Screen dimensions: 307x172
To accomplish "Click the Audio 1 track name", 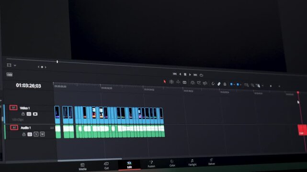I will point(26,128).
